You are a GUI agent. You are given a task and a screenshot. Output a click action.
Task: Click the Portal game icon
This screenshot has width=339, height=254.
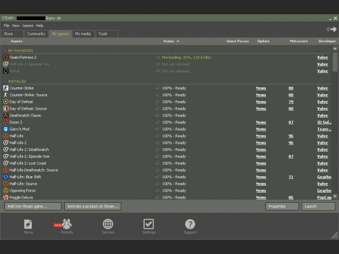(6, 71)
